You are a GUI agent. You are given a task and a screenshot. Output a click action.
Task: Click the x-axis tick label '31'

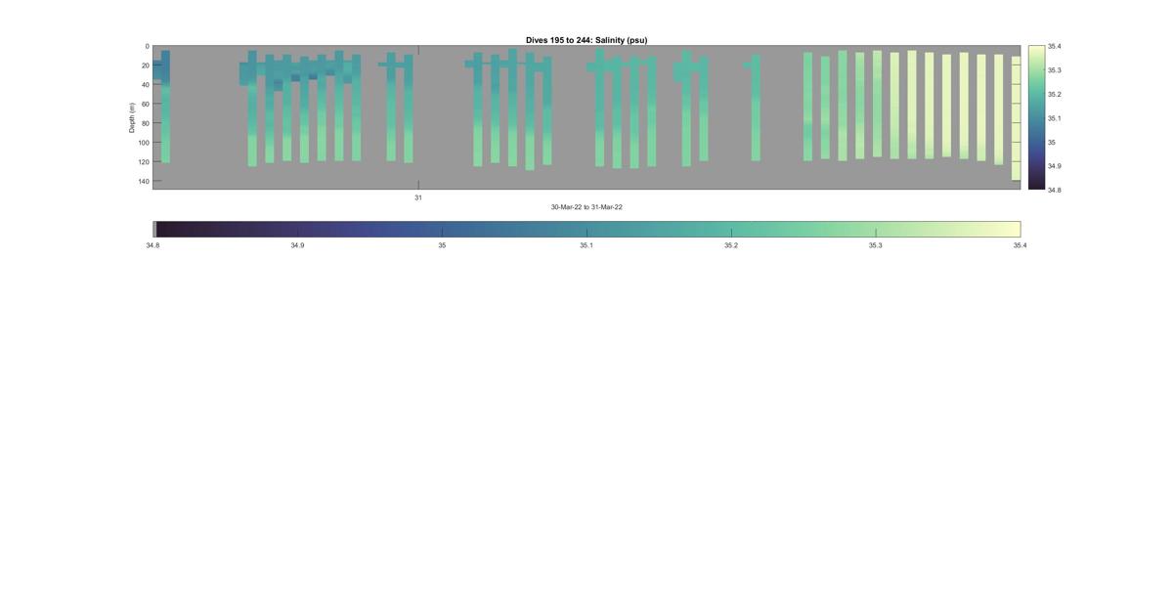[418, 197]
